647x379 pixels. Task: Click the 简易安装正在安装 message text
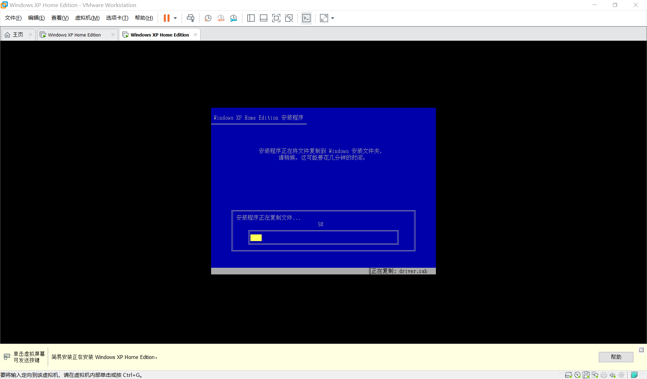(x=104, y=357)
